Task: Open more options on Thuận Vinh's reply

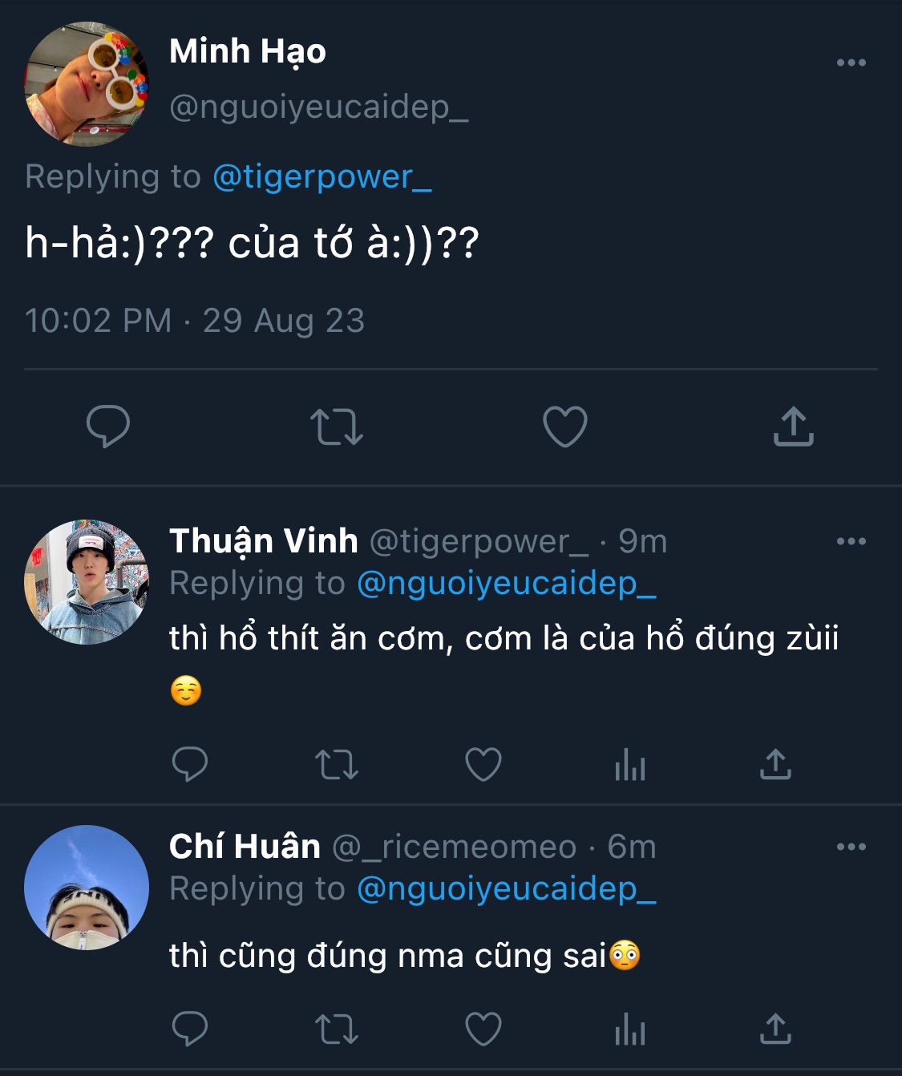Action: (x=851, y=541)
